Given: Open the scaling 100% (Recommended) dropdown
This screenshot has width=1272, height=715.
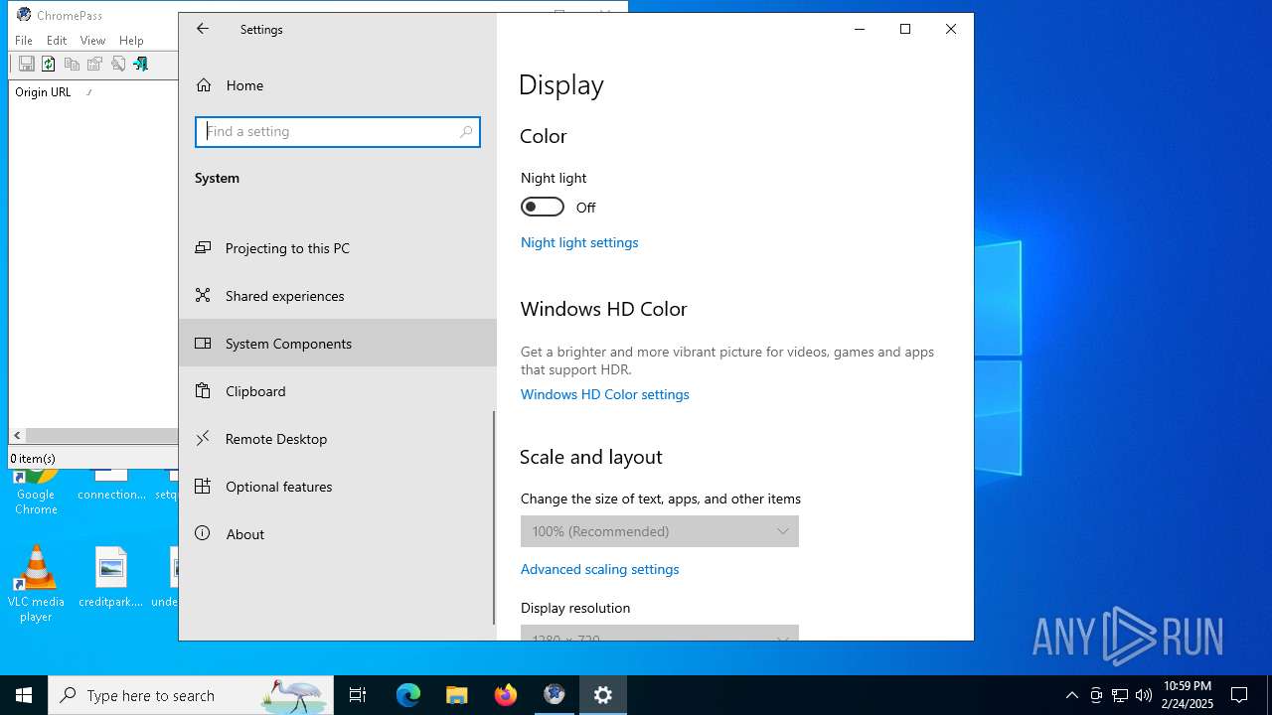Looking at the screenshot, I should (x=660, y=531).
